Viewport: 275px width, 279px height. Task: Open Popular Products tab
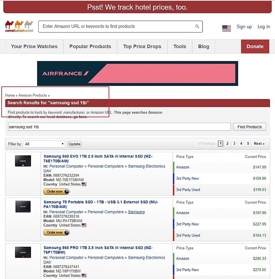coord(90,47)
